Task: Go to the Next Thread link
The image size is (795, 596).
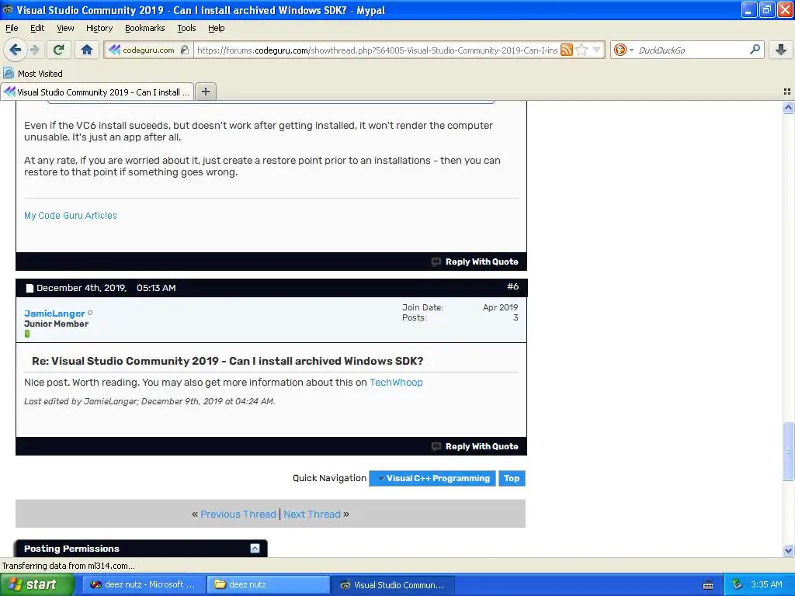Action: click(x=312, y=514)
